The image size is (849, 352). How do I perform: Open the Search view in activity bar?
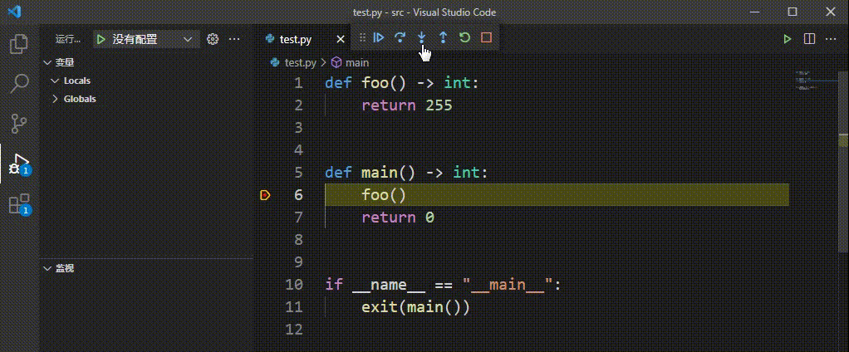tap(19, 83)
